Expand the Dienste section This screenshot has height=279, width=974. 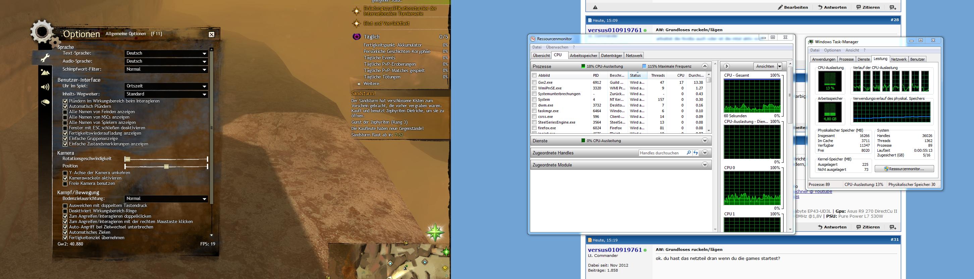(x=705, y=141)
